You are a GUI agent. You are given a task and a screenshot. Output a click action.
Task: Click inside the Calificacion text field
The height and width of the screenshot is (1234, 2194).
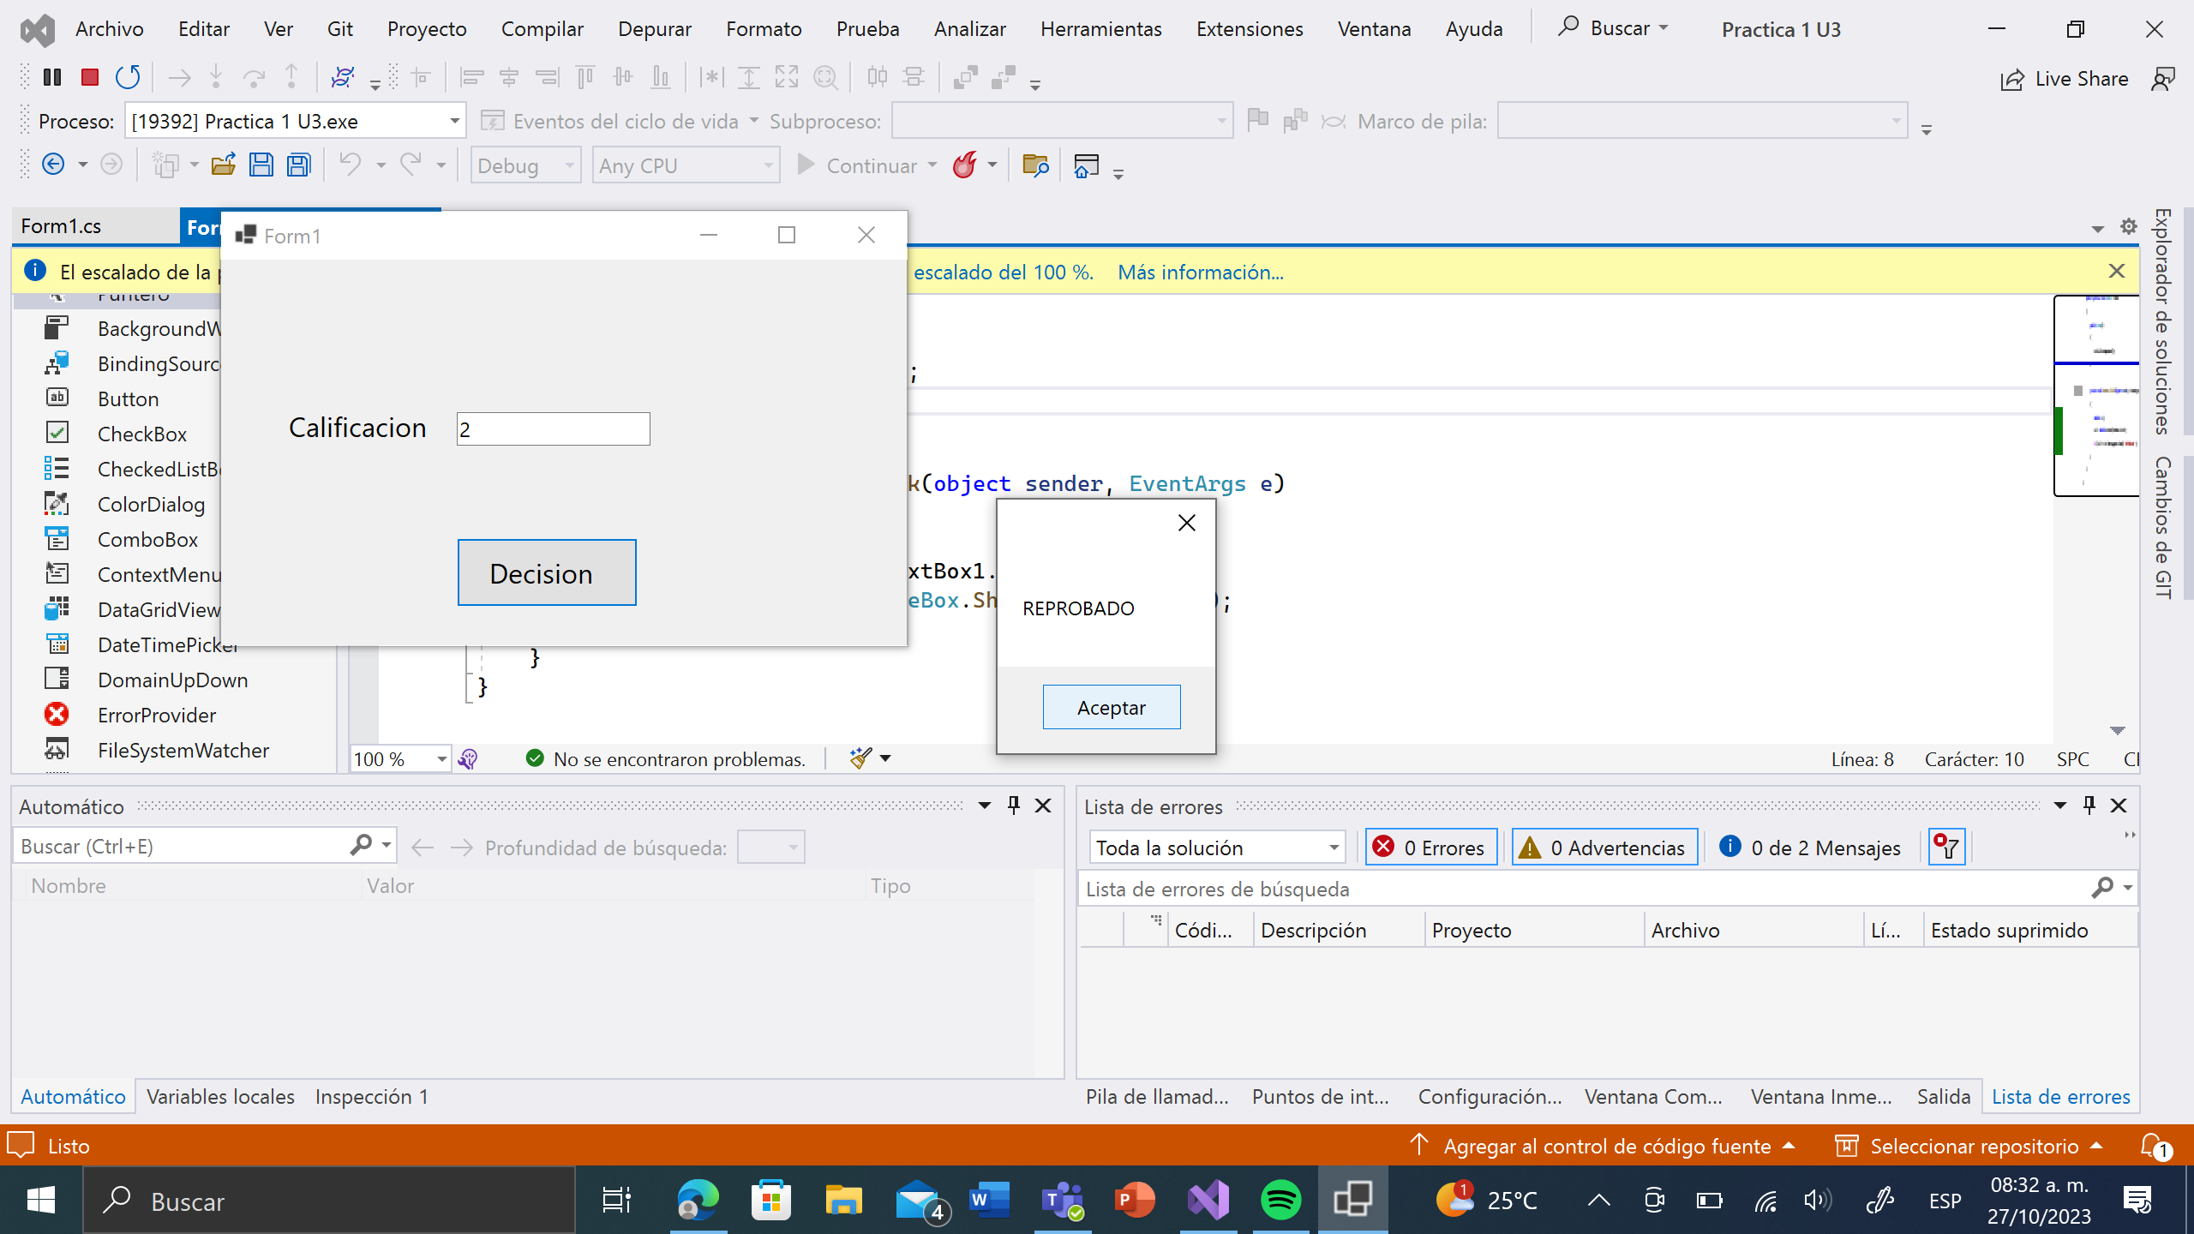[x=553, y=428]
